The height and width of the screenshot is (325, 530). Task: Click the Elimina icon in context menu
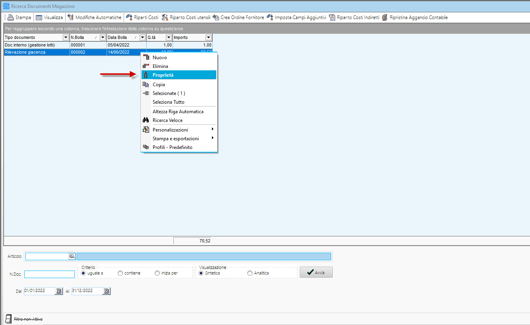(146, 66)
